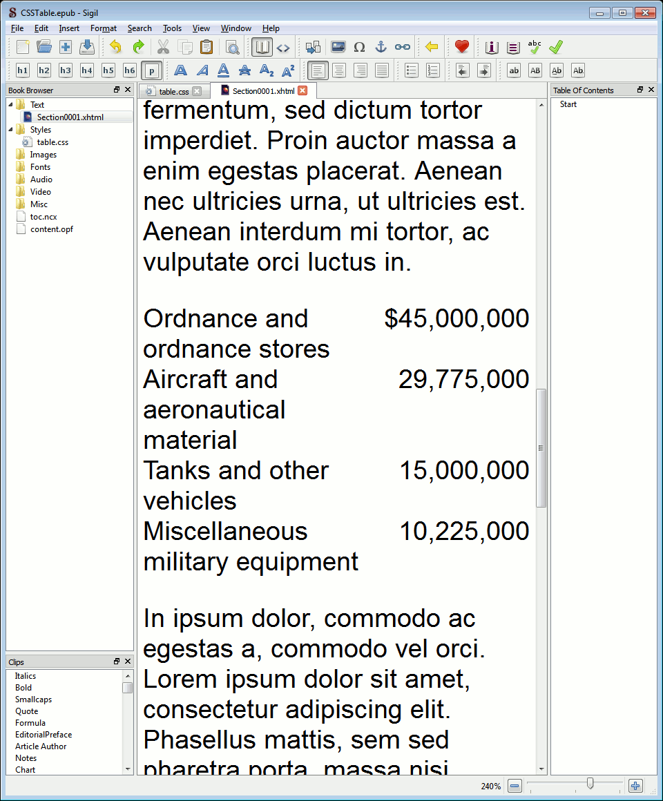This screenshot has width=663, height=801.
Task: Undo the last action
Action: (x=116, y=47)
